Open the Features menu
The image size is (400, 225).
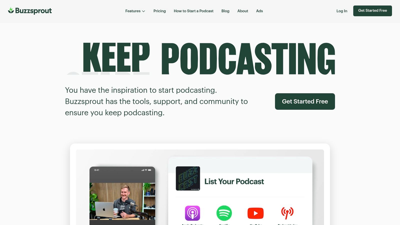pyautogui.click(x=135, y=11)
